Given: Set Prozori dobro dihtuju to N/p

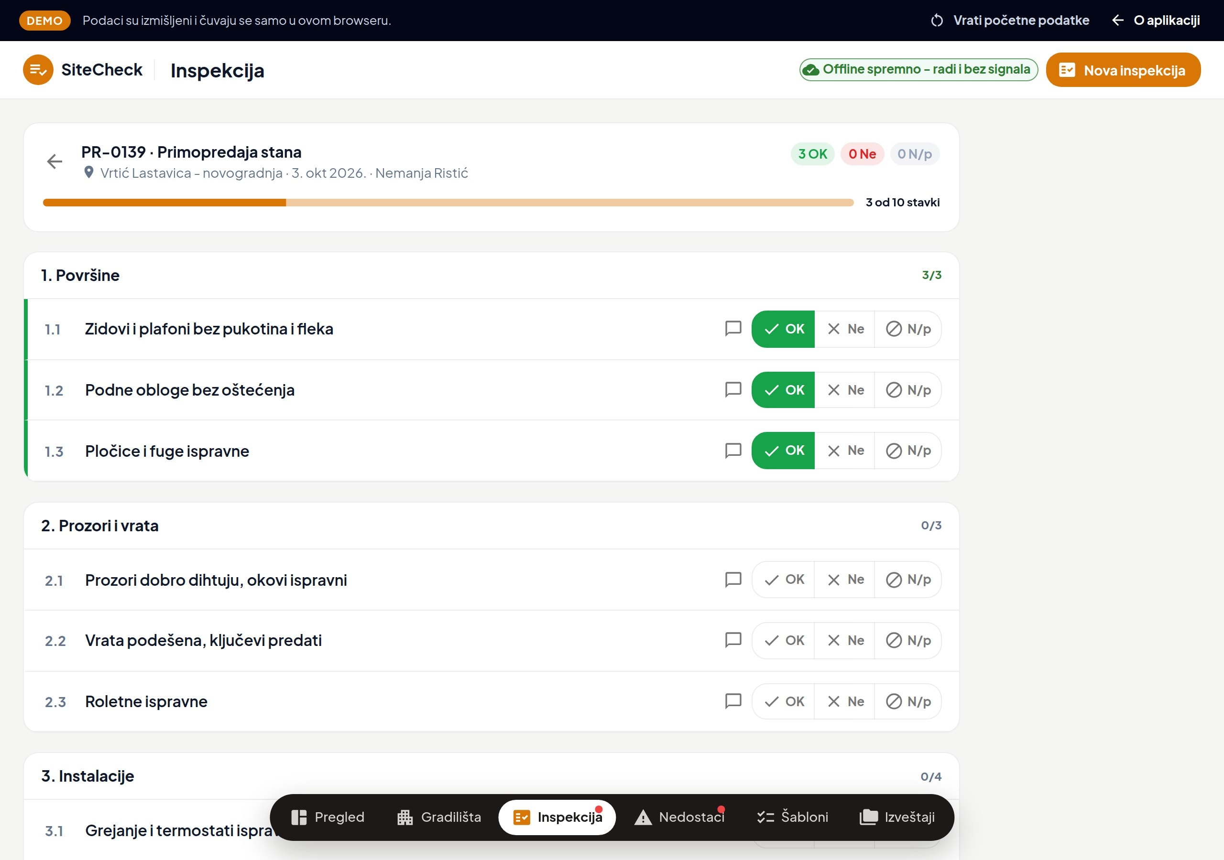Looking at the screenshot, I should point(908,580).
